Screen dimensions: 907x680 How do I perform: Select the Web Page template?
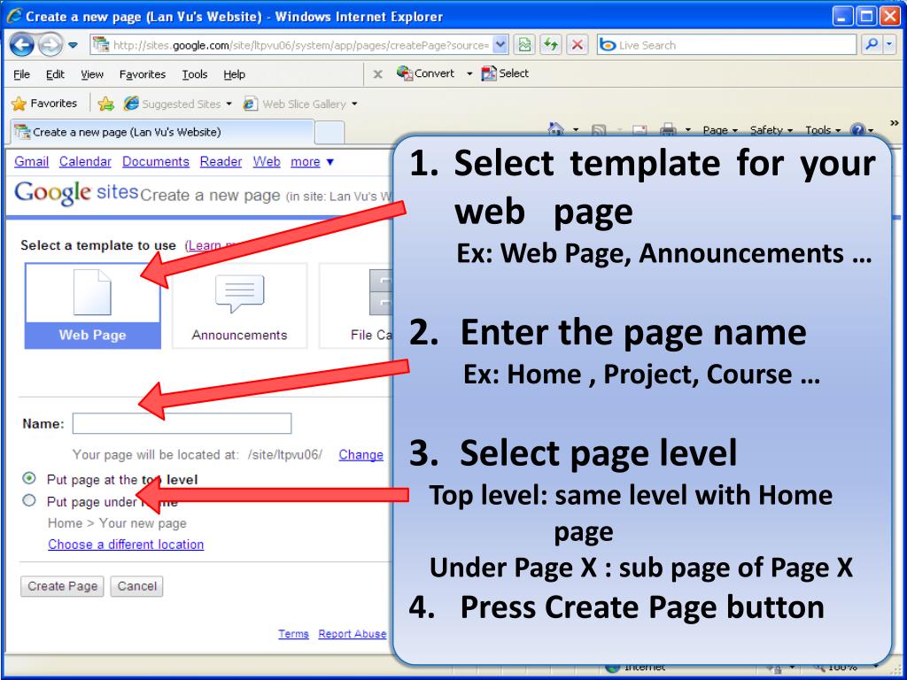(92, 305)
